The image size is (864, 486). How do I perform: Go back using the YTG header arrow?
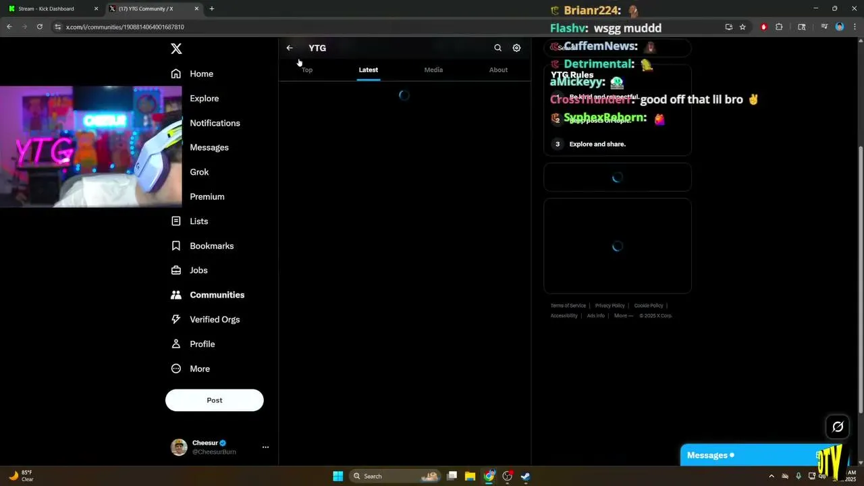coord(290,48)
